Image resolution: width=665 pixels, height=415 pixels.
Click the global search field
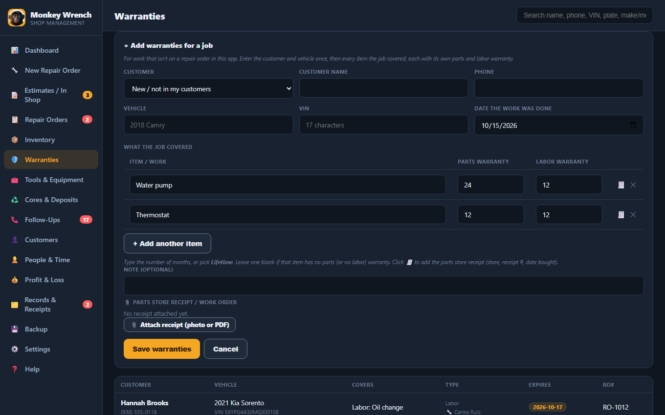click(584, 15)
